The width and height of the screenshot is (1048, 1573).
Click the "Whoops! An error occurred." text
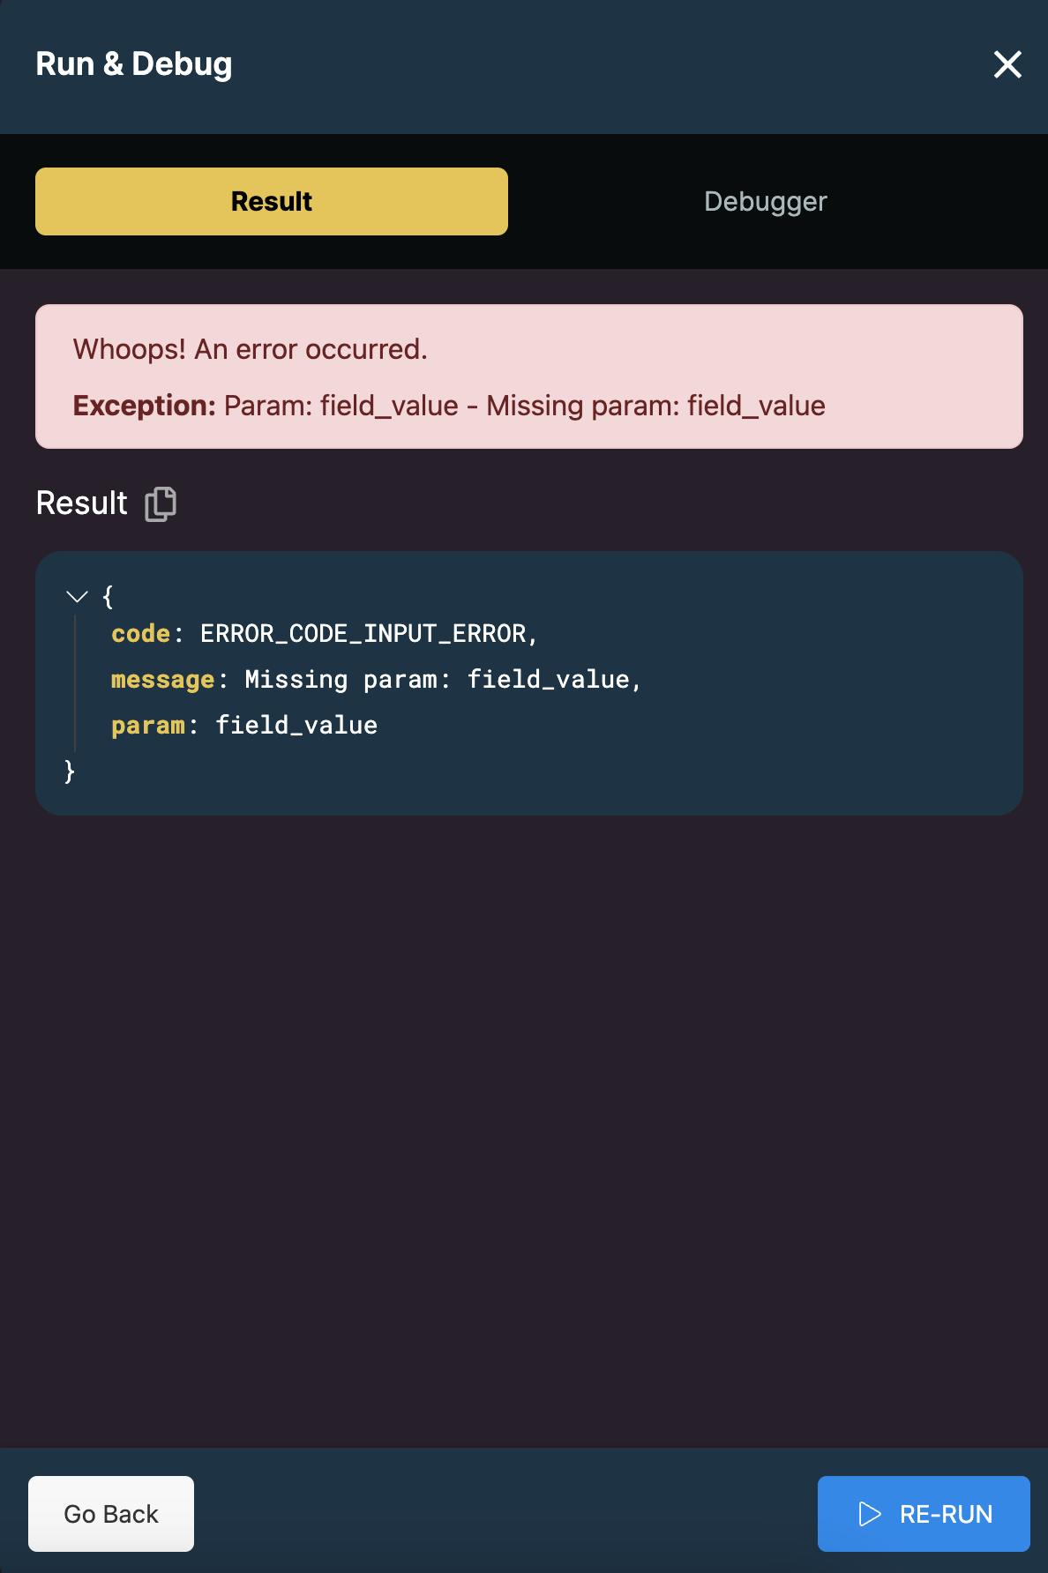pos(250,350)
